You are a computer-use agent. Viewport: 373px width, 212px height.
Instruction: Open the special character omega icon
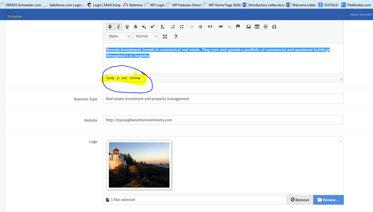[x=274, y=27]
